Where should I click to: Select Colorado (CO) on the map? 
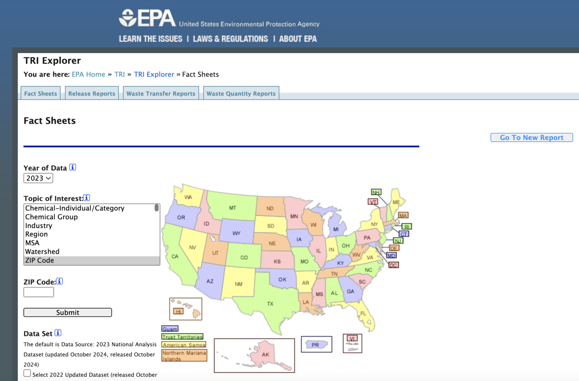point(244,258)
